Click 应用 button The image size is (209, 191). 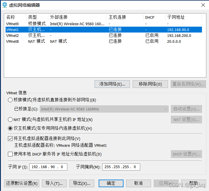[x=166, y=183]
